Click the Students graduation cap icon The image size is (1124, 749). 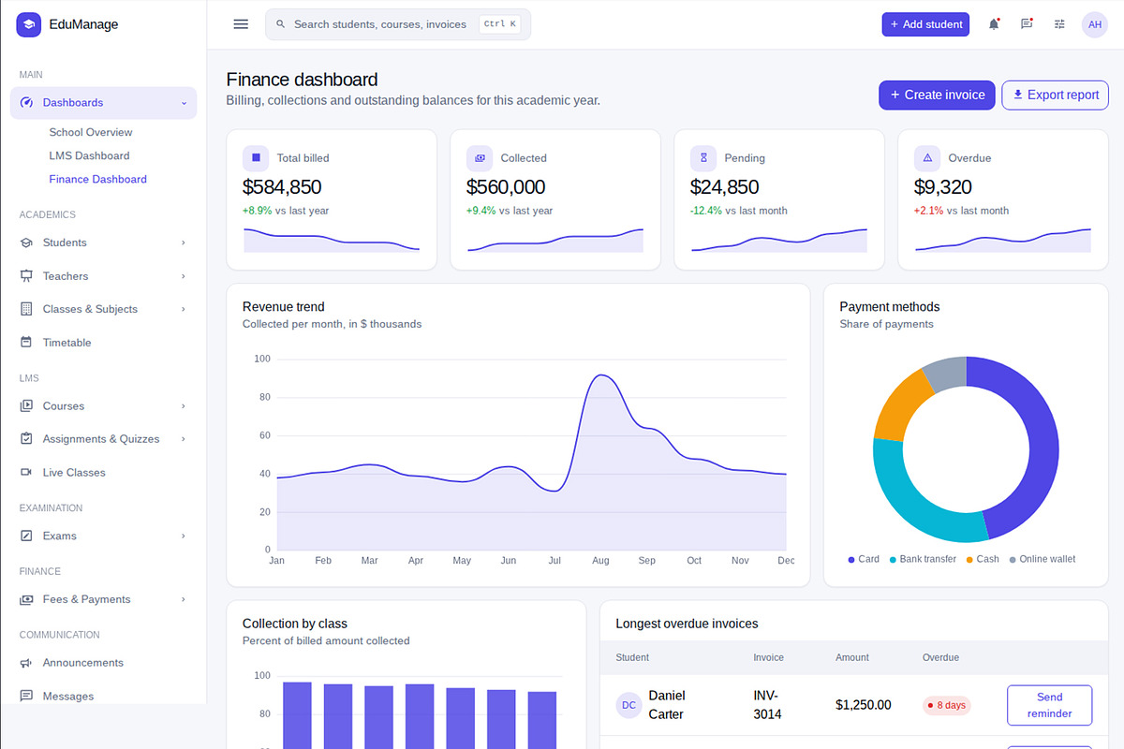(26, 242)
